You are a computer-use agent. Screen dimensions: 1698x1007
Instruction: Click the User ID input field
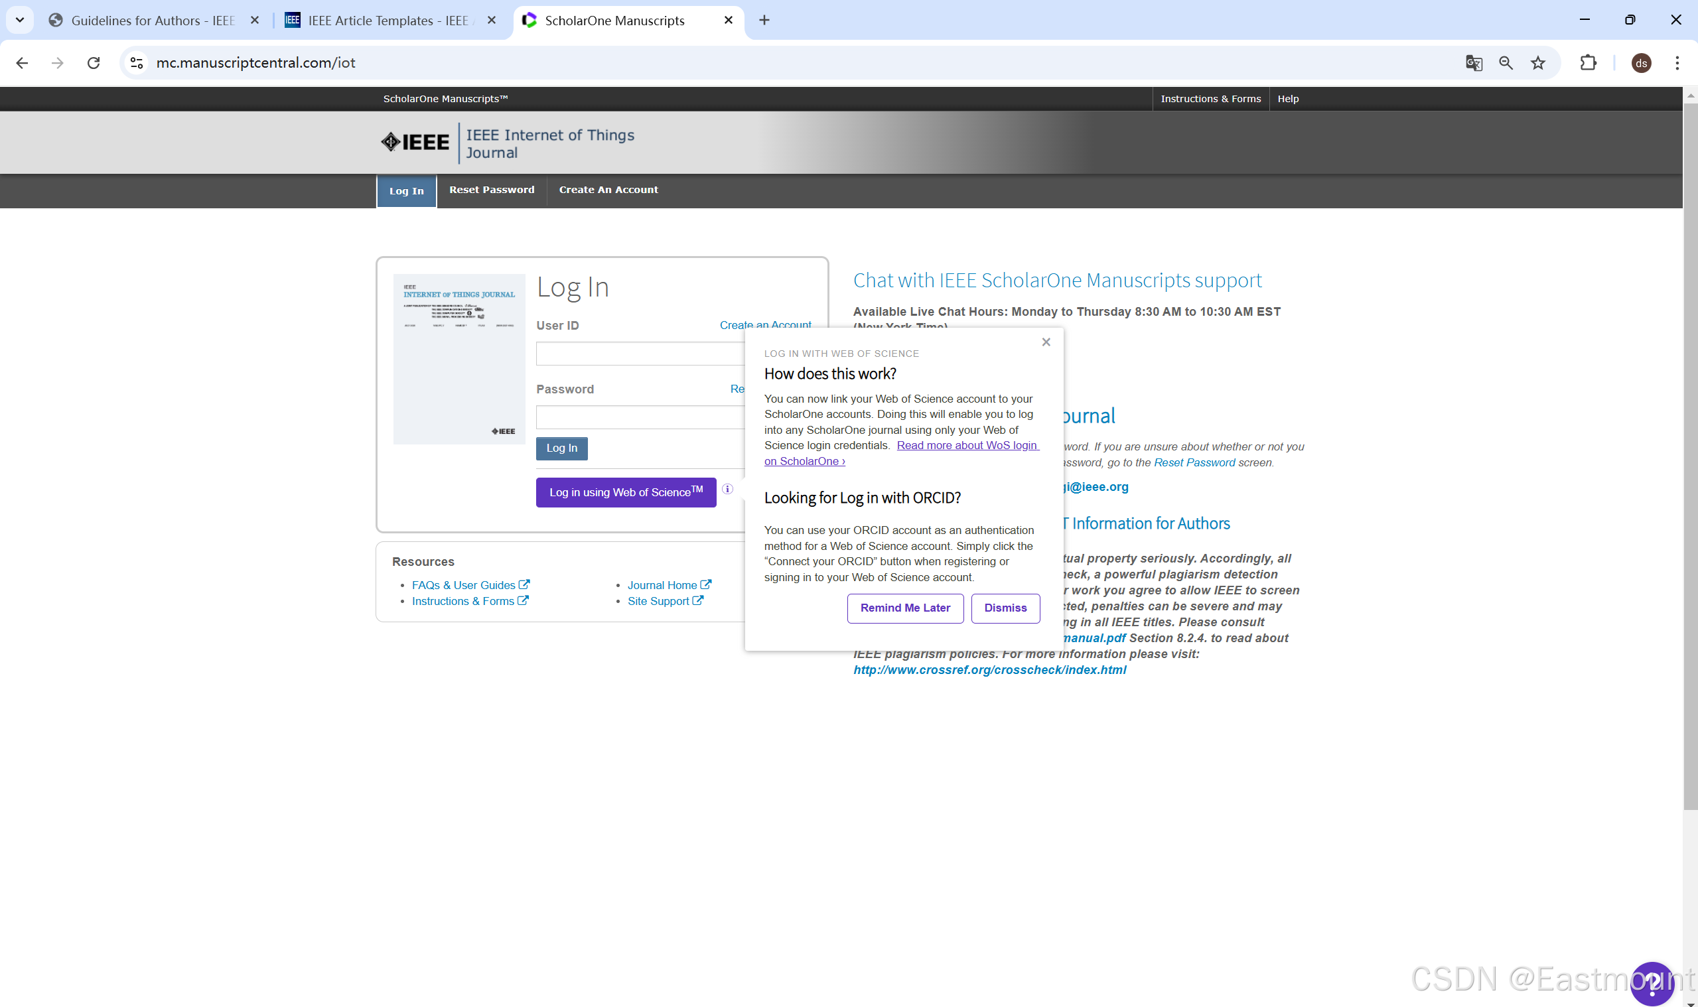pos(639,354)
